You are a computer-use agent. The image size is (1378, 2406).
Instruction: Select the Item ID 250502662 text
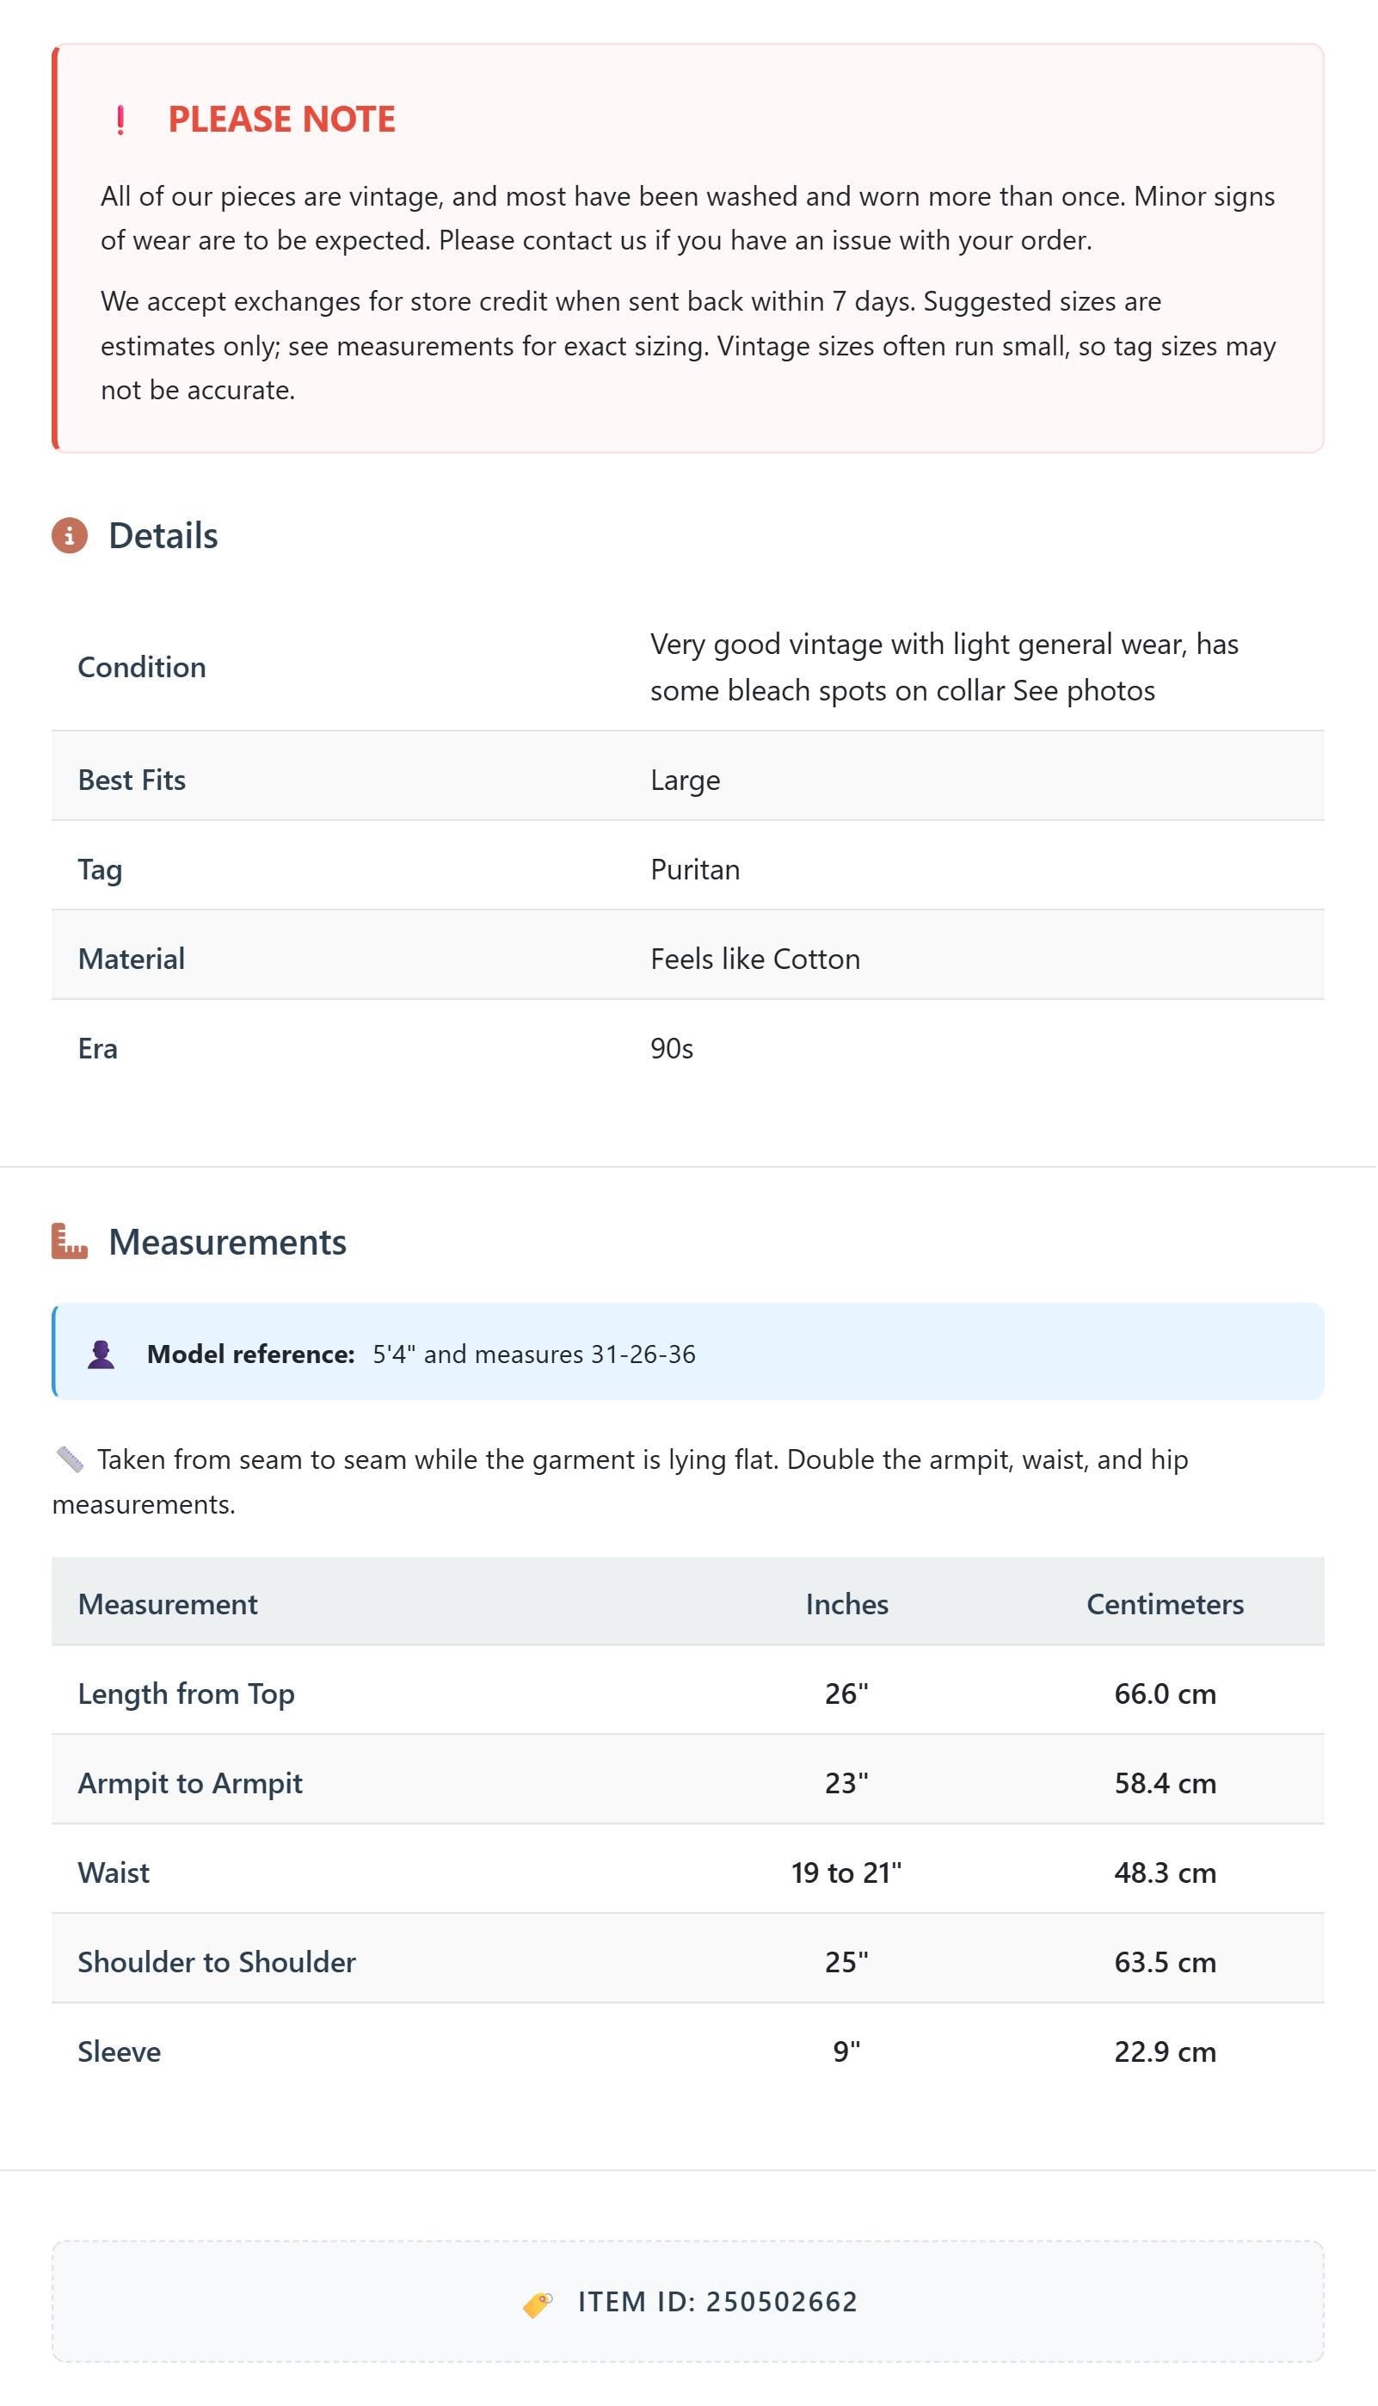point(717,2302)
